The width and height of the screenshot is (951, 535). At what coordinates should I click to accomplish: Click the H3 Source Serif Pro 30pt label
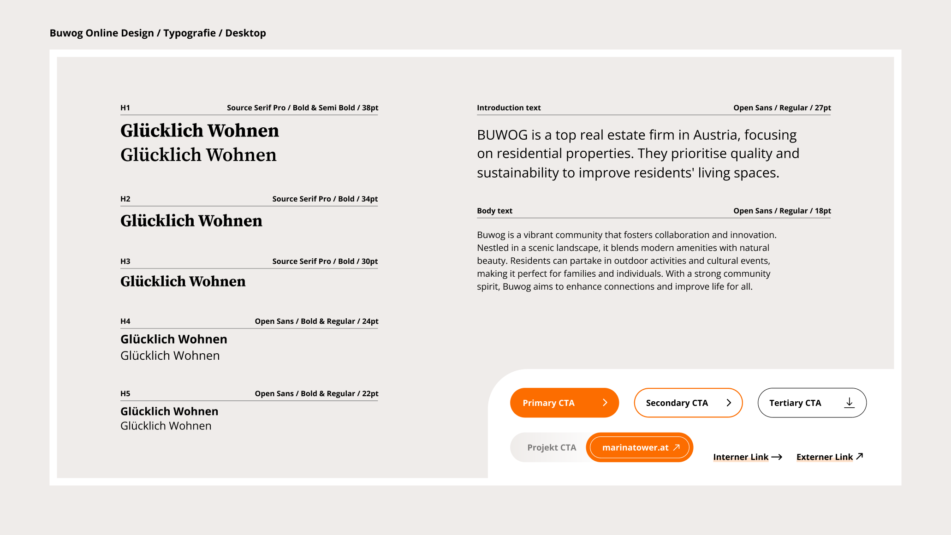pyautogui.click(x=325, y=261)
